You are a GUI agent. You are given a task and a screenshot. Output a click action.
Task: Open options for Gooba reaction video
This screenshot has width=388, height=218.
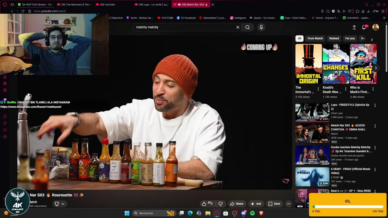(x=375, y=148)
